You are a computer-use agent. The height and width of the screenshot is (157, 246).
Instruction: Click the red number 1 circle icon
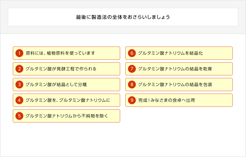pos(19,53)
